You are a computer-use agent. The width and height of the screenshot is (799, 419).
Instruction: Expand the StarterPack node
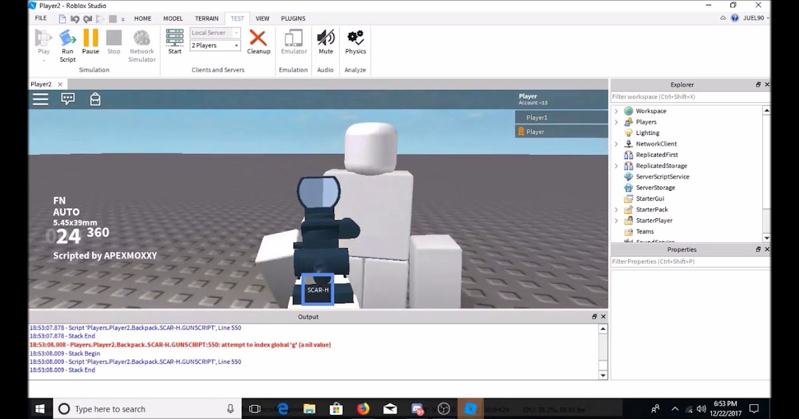click(616, 209)
